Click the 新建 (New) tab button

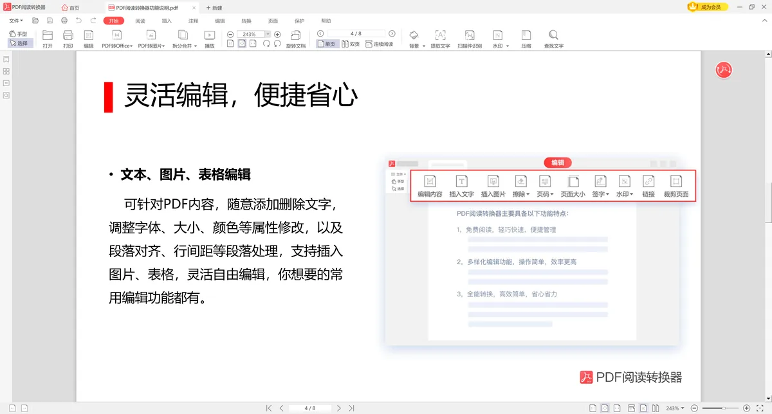coord(214,7)
